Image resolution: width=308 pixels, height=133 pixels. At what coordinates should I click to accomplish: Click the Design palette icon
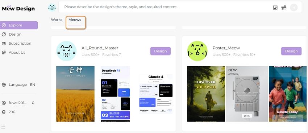click(x=4, y=34)
